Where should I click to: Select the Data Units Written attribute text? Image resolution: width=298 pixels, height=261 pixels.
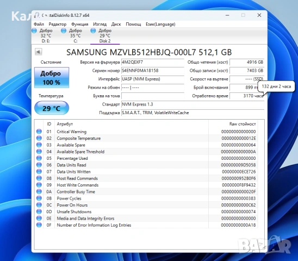click(74, 171)
